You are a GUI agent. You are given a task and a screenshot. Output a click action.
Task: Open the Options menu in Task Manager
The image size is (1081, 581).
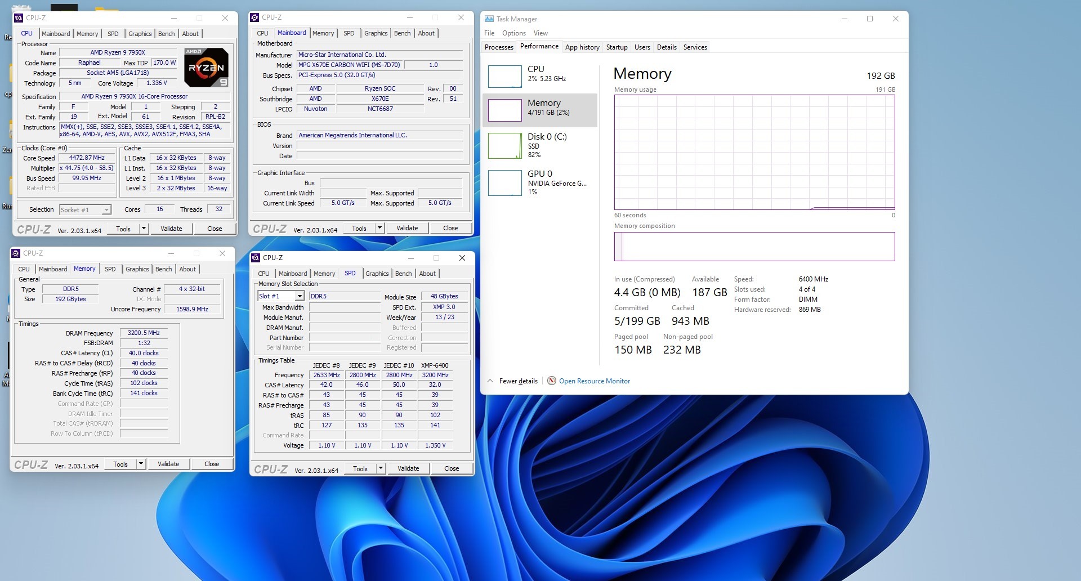(x=513, y=33)
